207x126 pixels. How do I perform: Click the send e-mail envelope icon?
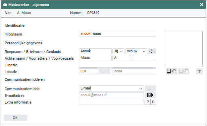[x=150, y=95]
